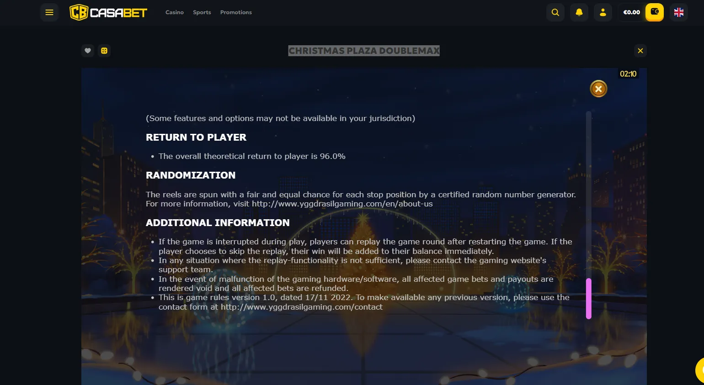The height and width of the screenshot is (385, 704).
Task: Click the €0.00 balance
Action: (x=631, y=12)
